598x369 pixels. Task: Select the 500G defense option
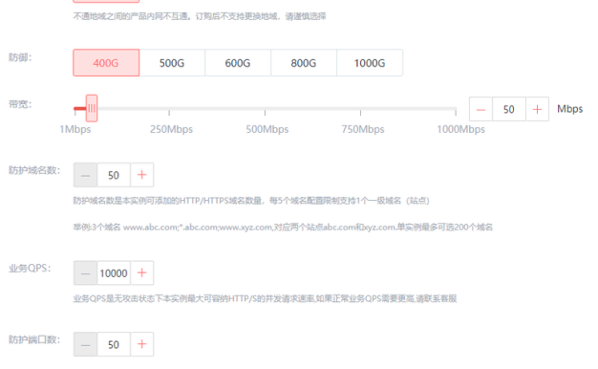(x=172, y=62)
